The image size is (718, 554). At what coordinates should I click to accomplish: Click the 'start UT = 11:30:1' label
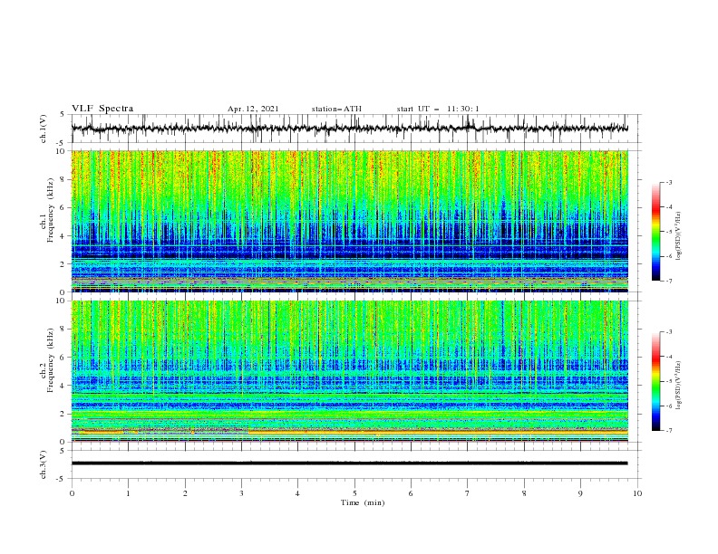click(x=438, y=109)
